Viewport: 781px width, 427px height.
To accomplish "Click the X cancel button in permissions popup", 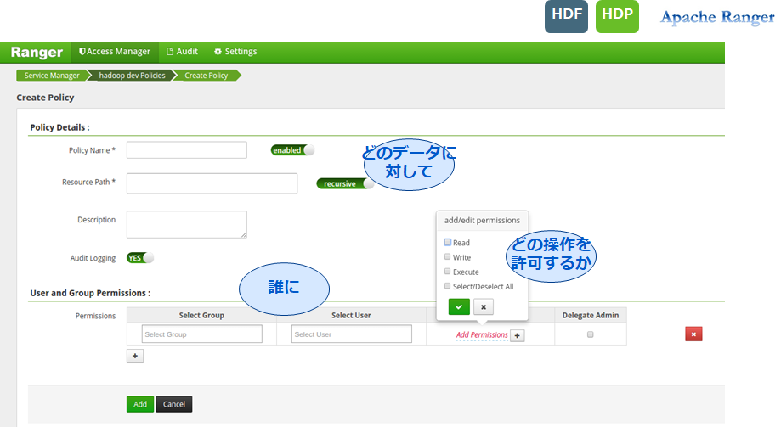I will pyautogui.click(x=483, y=306).
